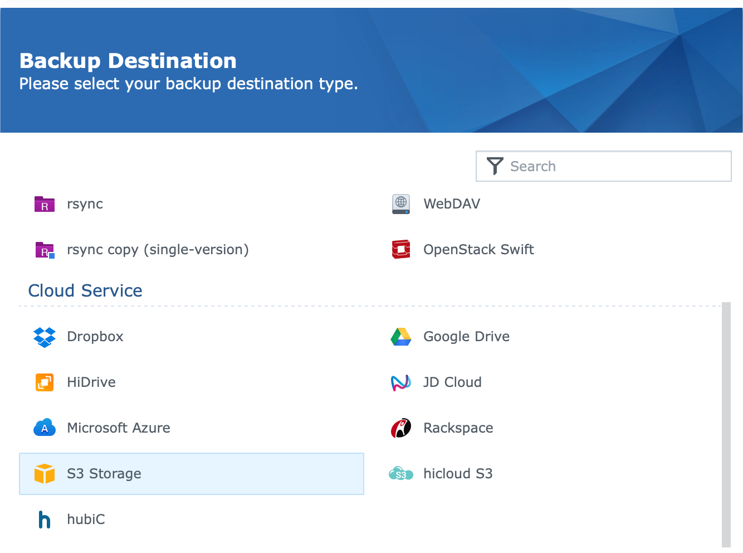Choose rsync copy (single-version) text
The image size is (743, 553).
coord(158,250)
